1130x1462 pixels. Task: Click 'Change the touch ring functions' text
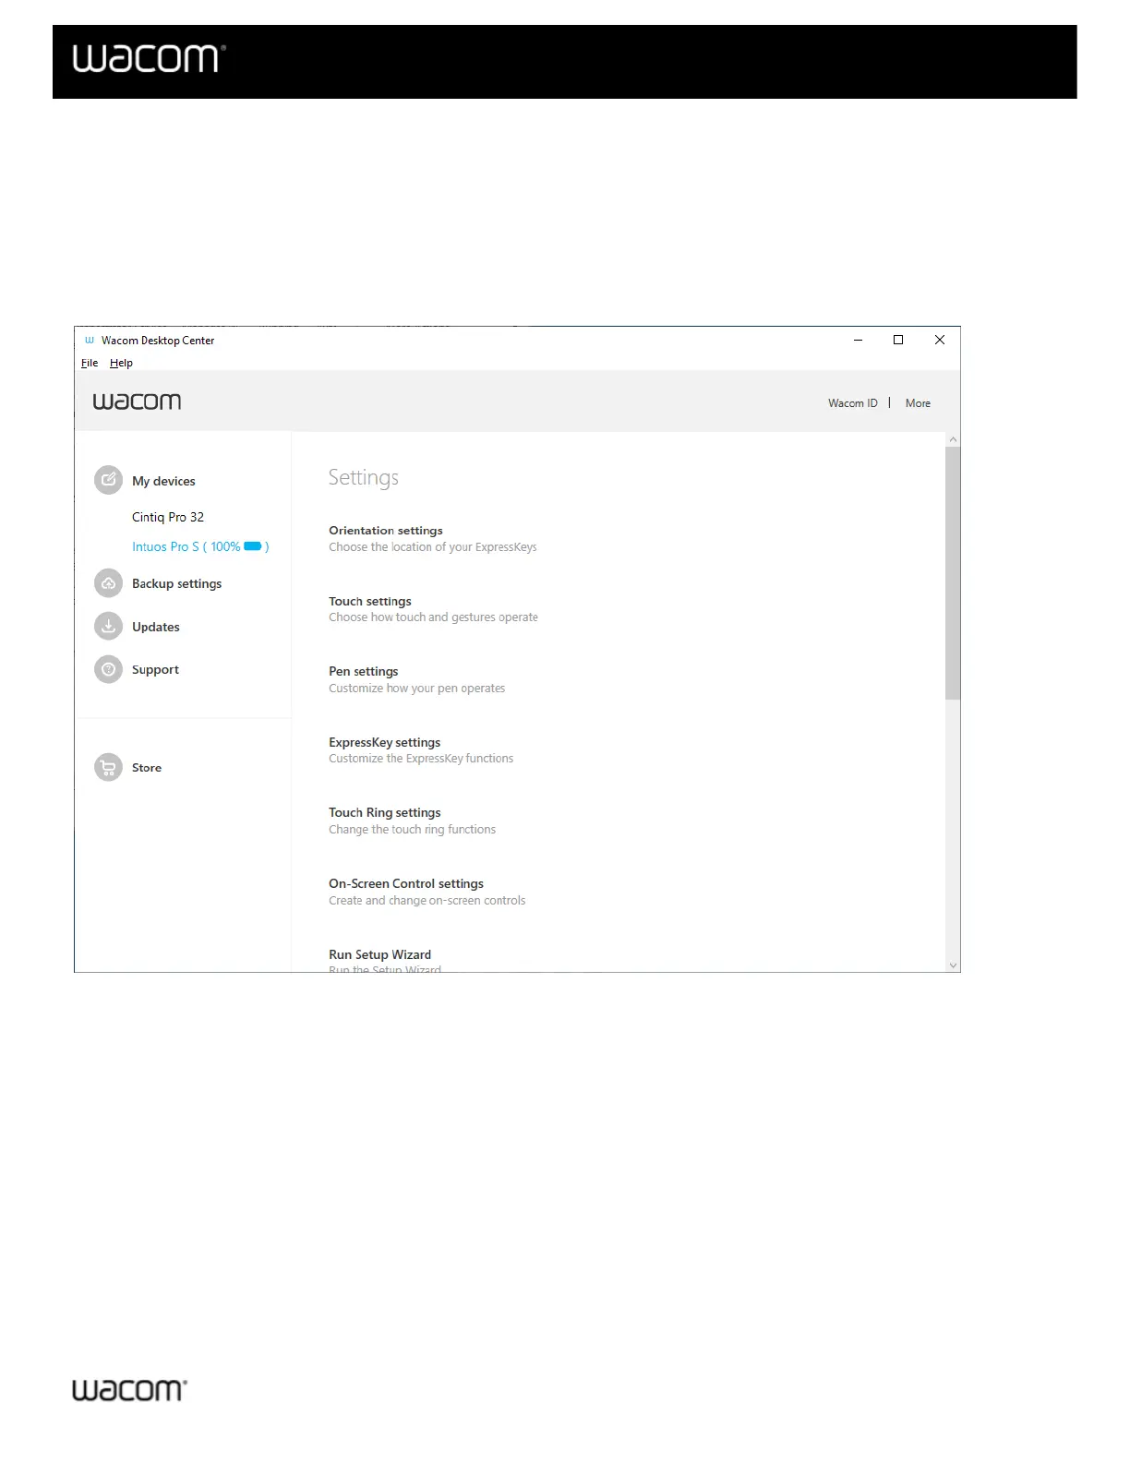pos(412,830)
